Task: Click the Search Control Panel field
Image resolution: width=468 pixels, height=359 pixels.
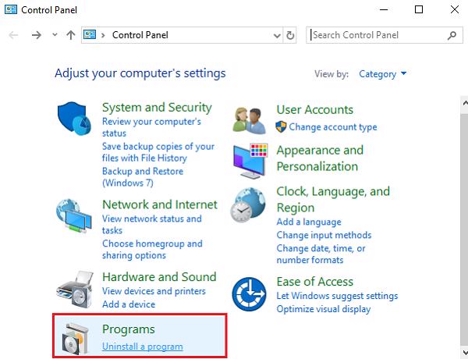Action: coord(378,35)
